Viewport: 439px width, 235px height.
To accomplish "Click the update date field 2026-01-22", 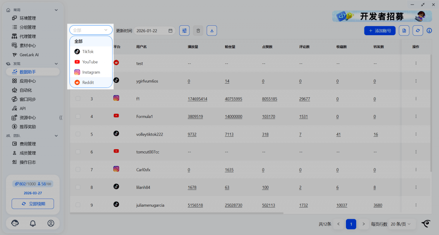I will pos(153,30).
